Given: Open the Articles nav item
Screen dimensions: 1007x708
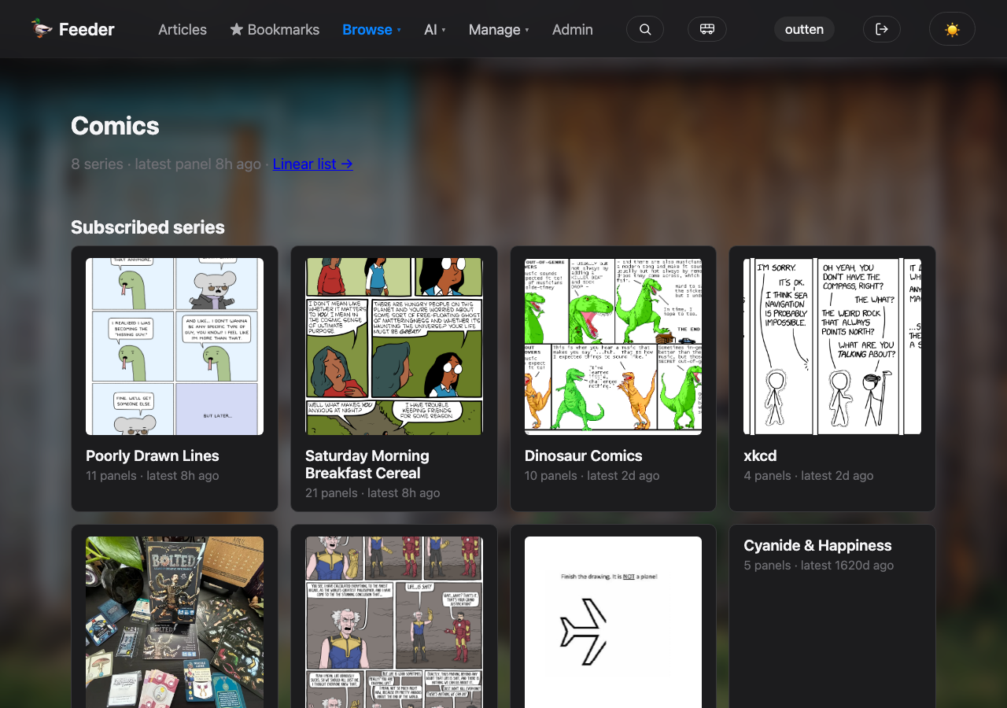Looking at the screenshot, I should tap(183, 29).
